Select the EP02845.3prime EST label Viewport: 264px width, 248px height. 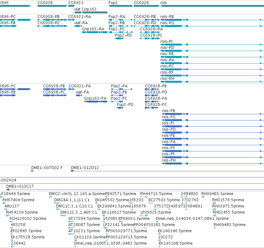click(26, 231)
